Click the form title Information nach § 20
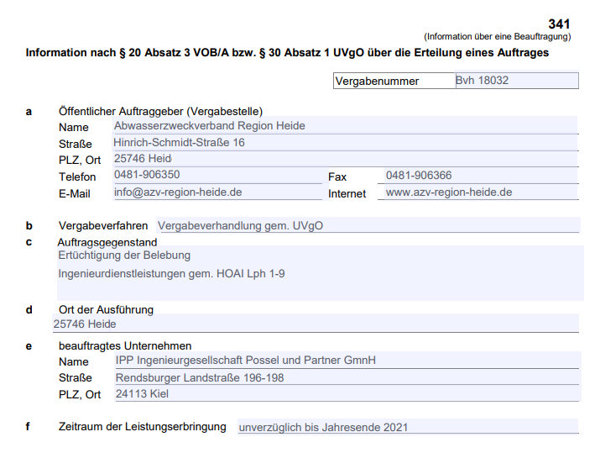The image size is (595, 453). point(287,53)
